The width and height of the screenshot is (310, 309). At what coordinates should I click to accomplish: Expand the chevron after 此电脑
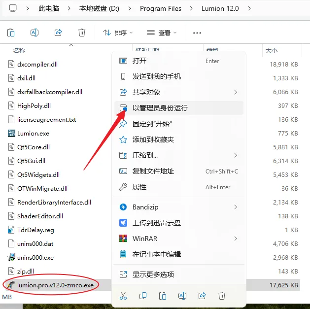click(69, 8)
